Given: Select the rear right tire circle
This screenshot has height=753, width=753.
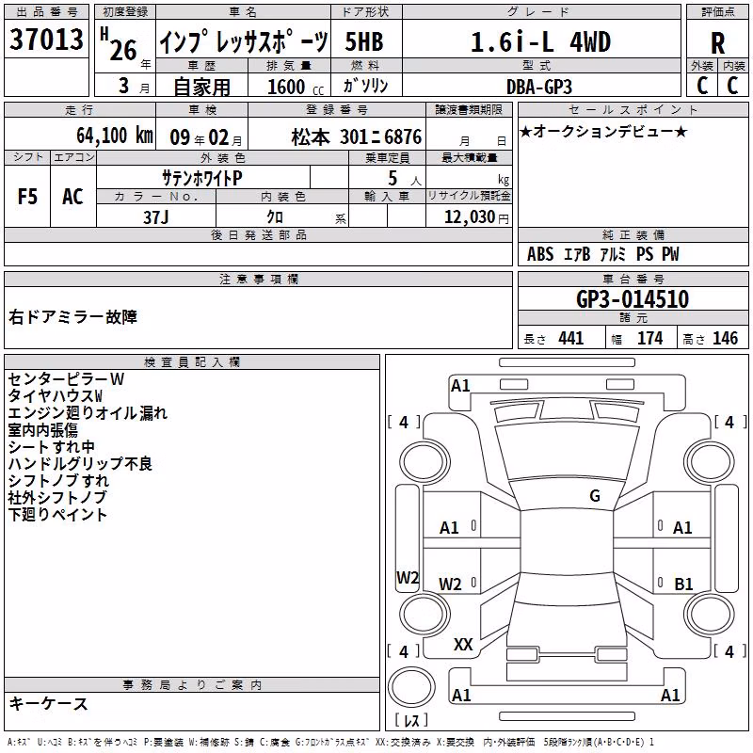Looking at the screenshot, I should [709, 615].
